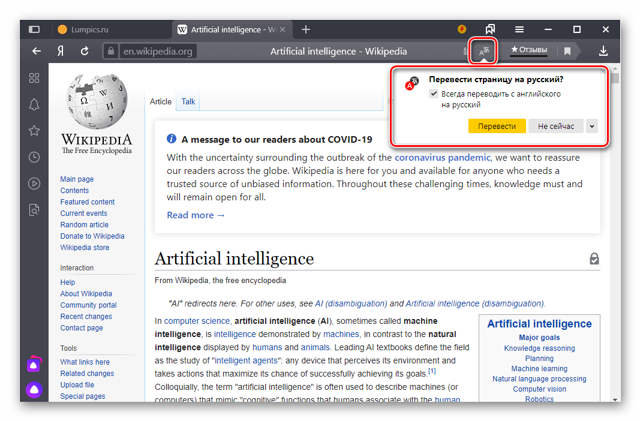Open the Yandex home 'Я' button
The height and width of the screenshot is (421, 640).
tap(61, 52)
